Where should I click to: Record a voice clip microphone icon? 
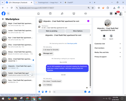point(39,92)
